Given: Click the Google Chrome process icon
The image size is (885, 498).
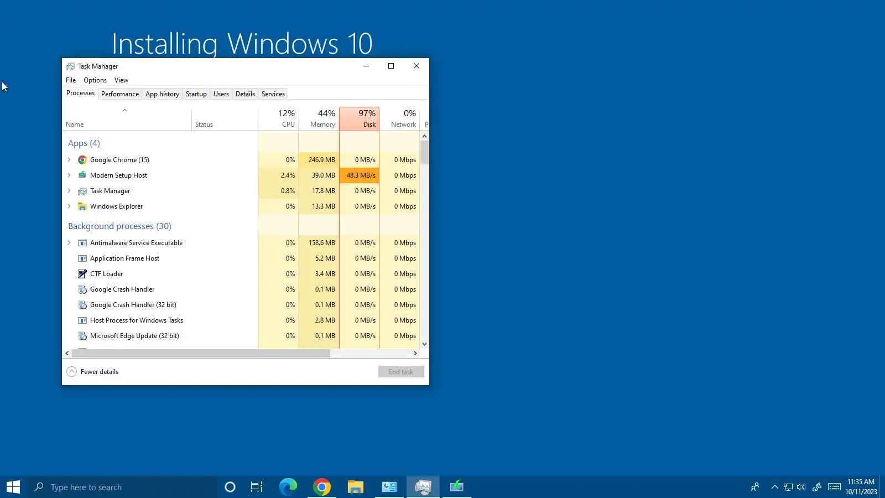Looking at the screenshot, I should tap(82, 160).
